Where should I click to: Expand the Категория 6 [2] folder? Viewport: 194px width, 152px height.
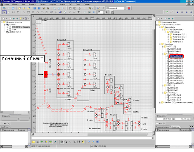click(168, 37)
